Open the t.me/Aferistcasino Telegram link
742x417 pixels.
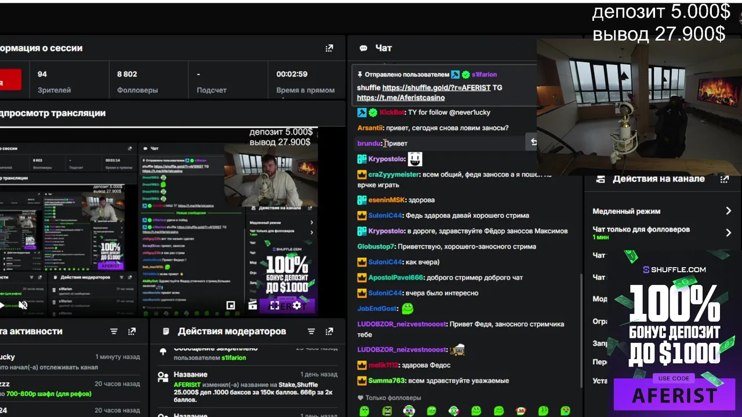pos(401,98)
